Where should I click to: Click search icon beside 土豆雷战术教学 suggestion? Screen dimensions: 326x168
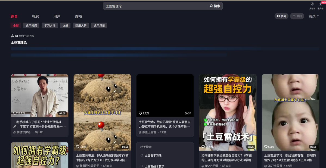pyautogui.click(x=142, y=166)
